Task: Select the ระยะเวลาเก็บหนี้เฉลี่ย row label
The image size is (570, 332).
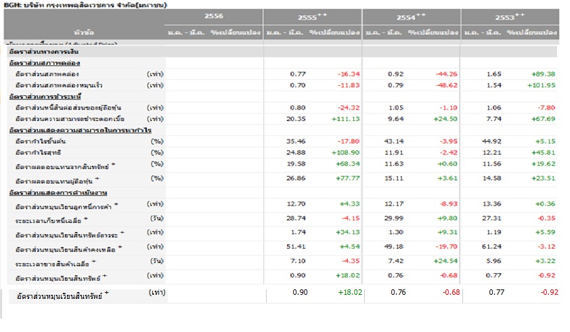Action: click(51, 220)
